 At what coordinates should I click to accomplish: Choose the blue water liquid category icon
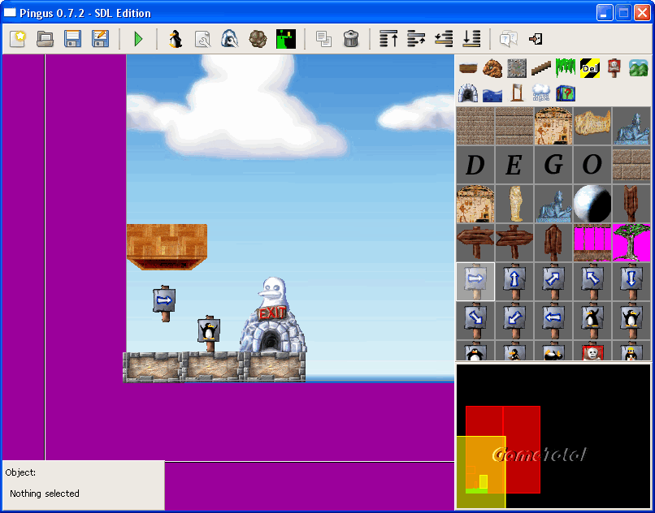(492, 93)
